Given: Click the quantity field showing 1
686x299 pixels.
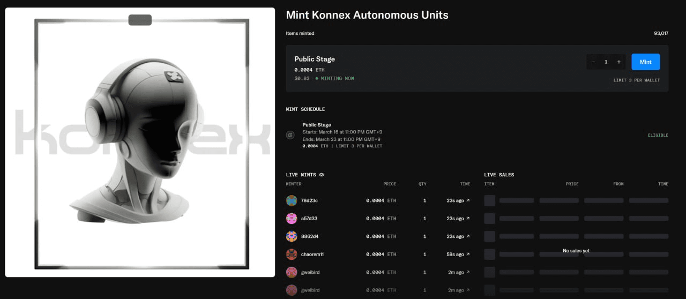Looking at the screenshot, I should [606, 62].
